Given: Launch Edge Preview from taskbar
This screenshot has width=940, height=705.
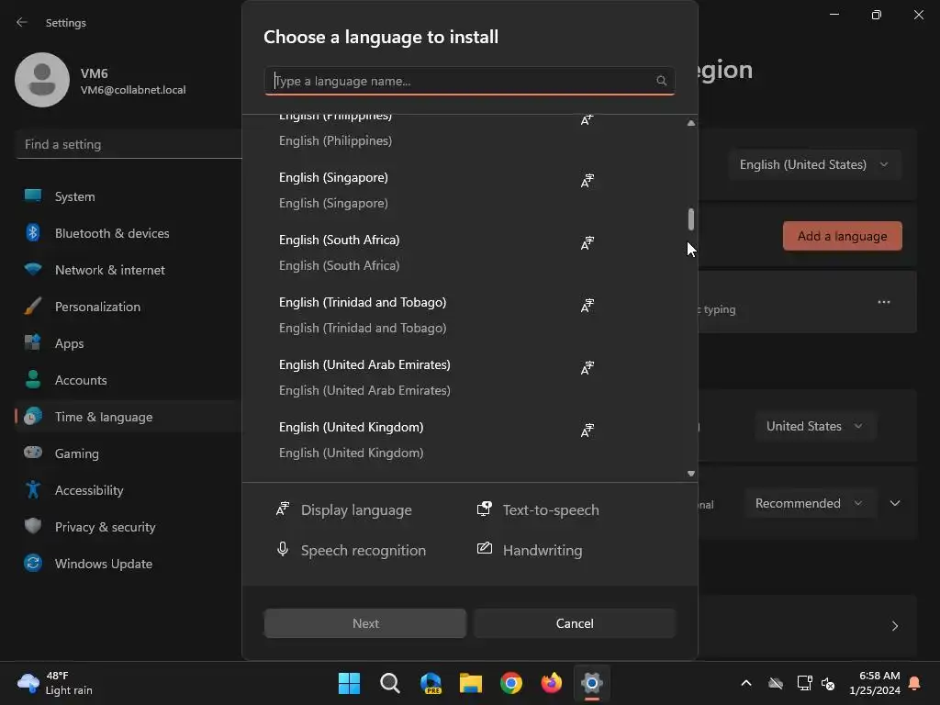Looking at the screenshot, I should pos(431,683).
